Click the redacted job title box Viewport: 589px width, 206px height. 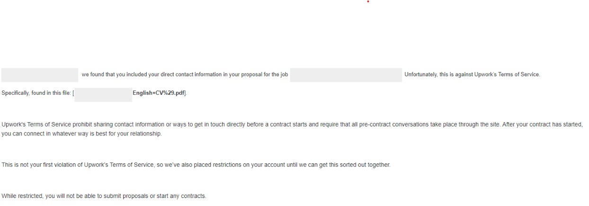346,75
